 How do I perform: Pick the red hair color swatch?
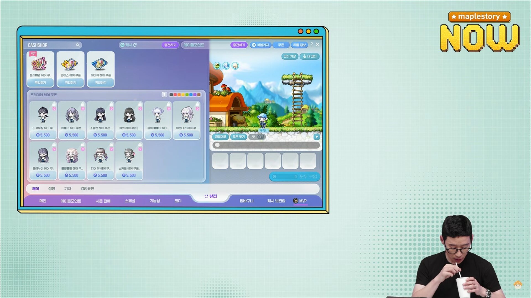point(175,95)
